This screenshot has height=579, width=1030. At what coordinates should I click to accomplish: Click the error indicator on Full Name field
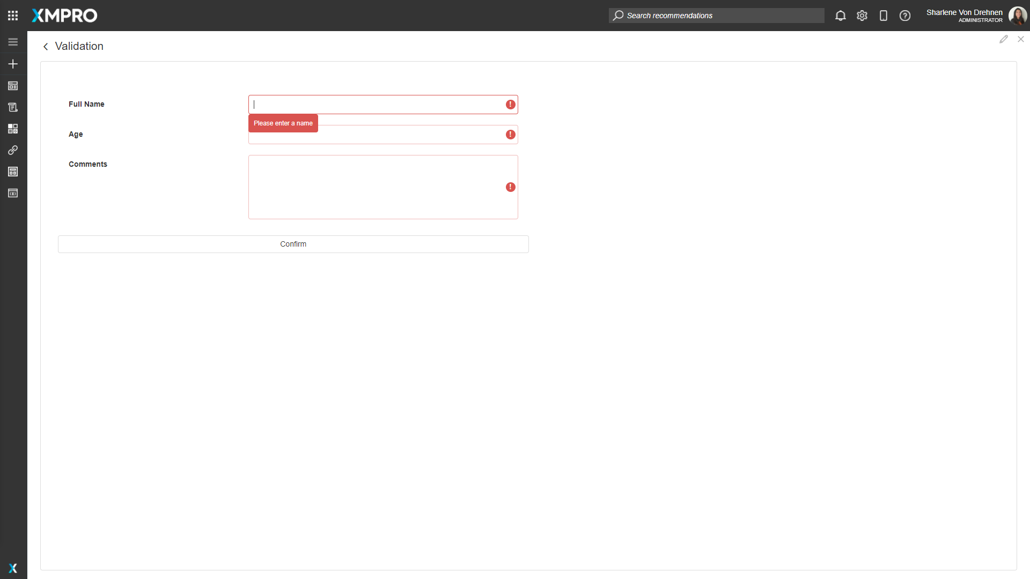(x=510, y=105)
